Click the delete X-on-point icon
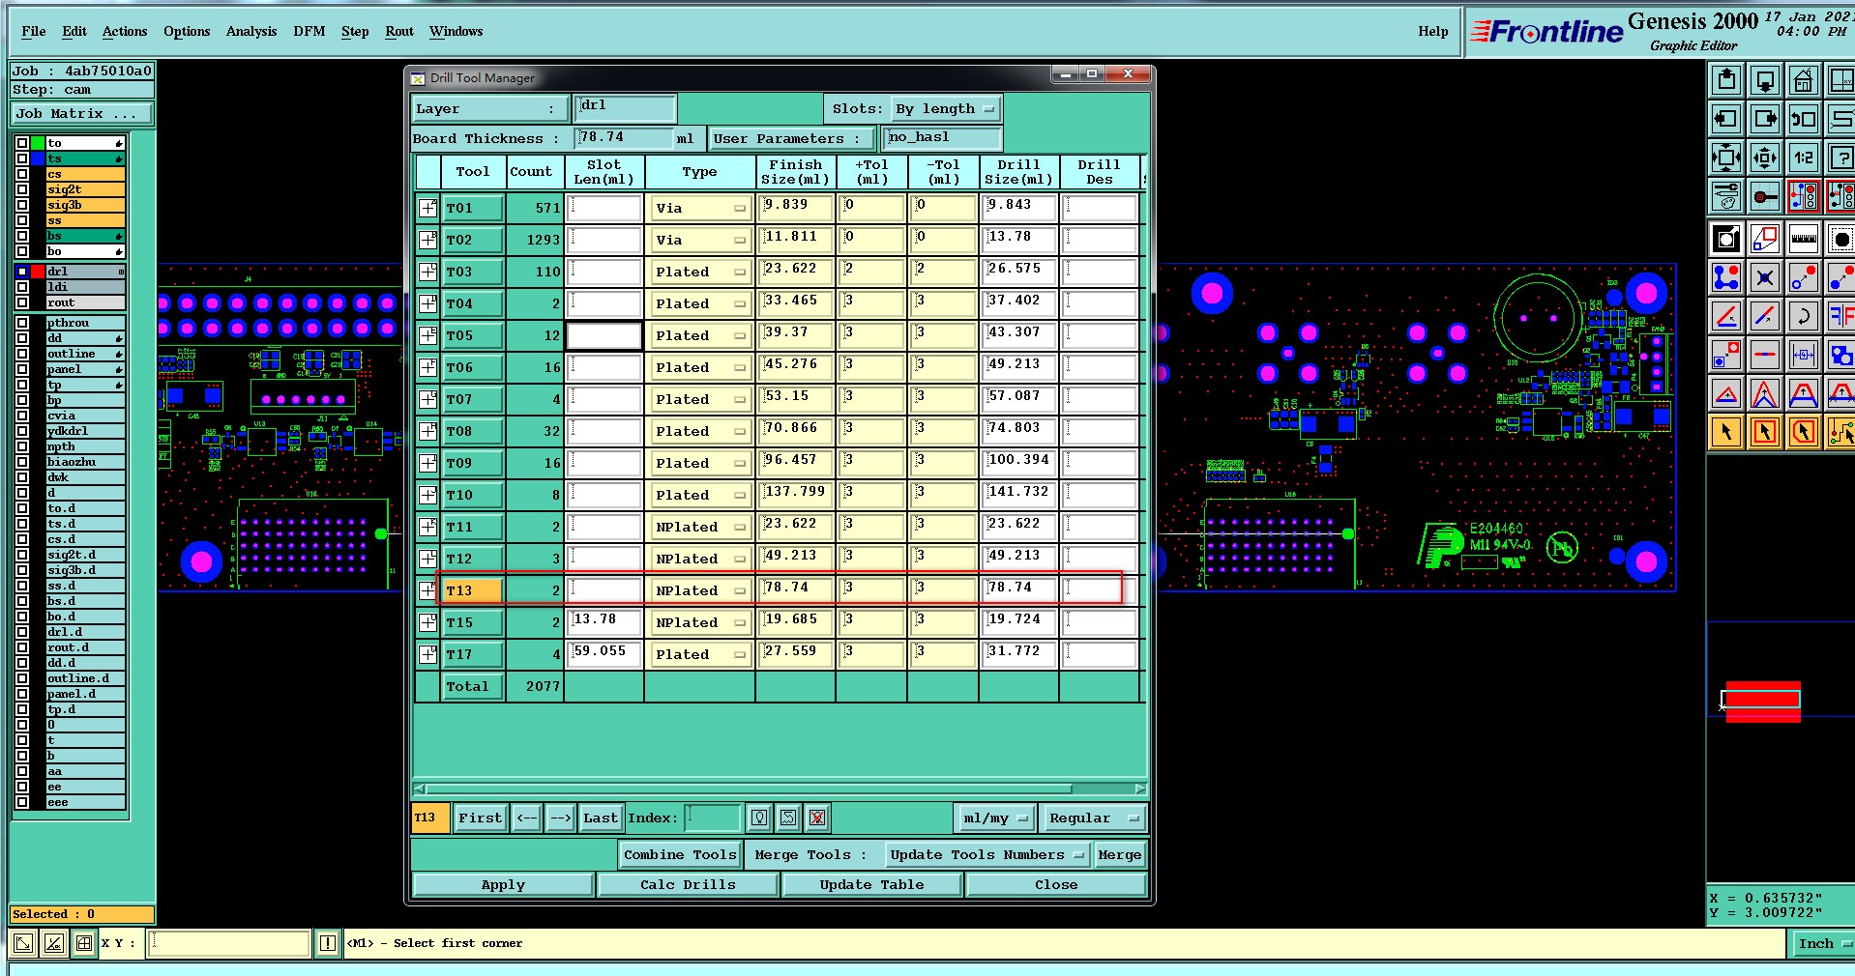Image resolution: width=1855 pixels, height=976 pixels. 1765,278
